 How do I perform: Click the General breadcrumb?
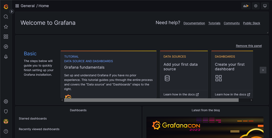(28, 6)
